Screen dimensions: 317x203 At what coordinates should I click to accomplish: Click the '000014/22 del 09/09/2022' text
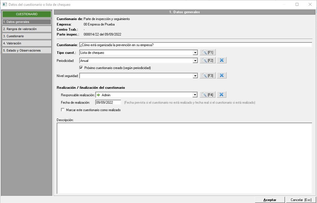pyautogui.click(x=102, y=34)
